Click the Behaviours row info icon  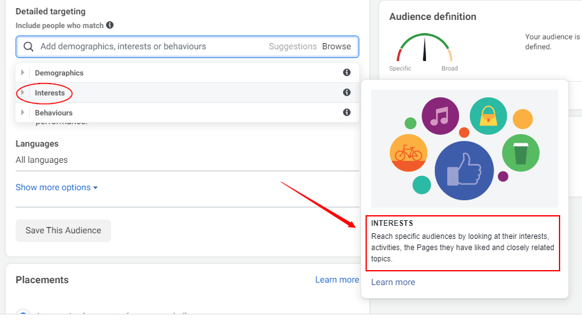(x=347, y=113)
